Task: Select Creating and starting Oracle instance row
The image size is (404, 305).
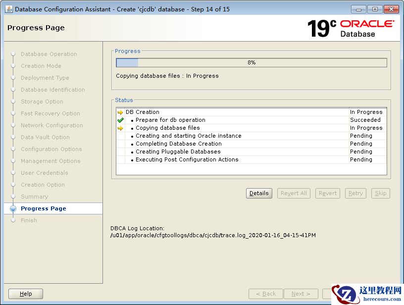Action: click(x=252, y=136)
